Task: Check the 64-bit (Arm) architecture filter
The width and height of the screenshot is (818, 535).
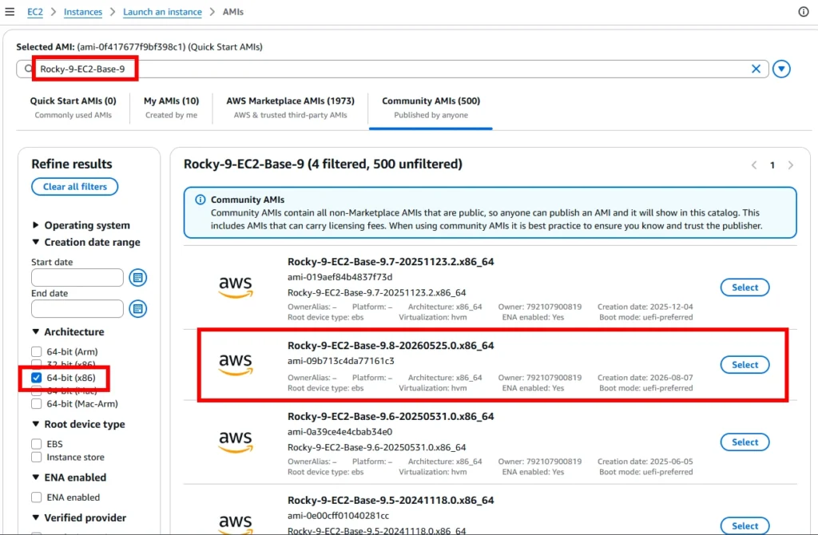Action: click(36, 352)
